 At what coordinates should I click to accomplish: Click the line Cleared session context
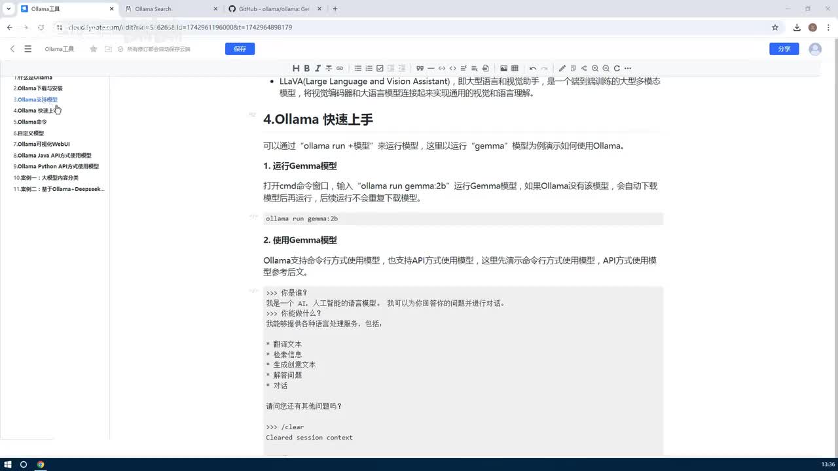click(x=309, y=438)
